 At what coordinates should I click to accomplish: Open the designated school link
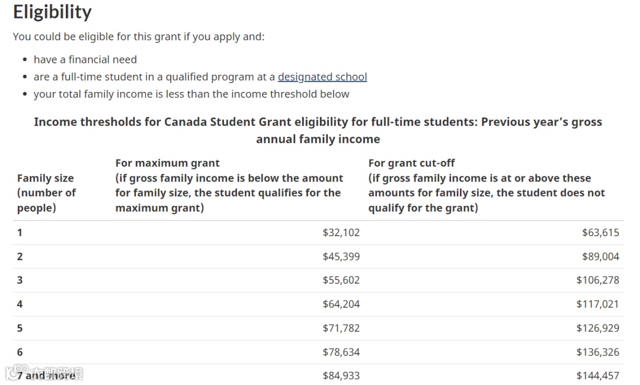coord(322,77)
